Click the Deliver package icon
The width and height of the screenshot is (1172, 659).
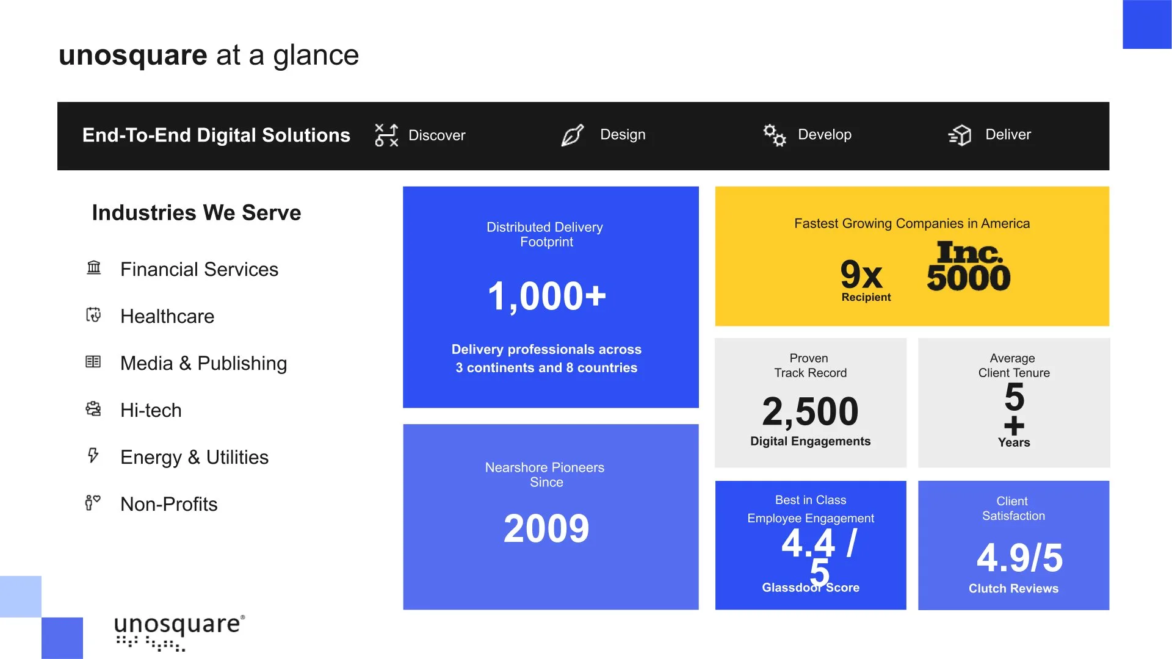[x=960, y=135]
